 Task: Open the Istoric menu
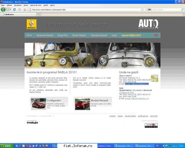(26, 5)
